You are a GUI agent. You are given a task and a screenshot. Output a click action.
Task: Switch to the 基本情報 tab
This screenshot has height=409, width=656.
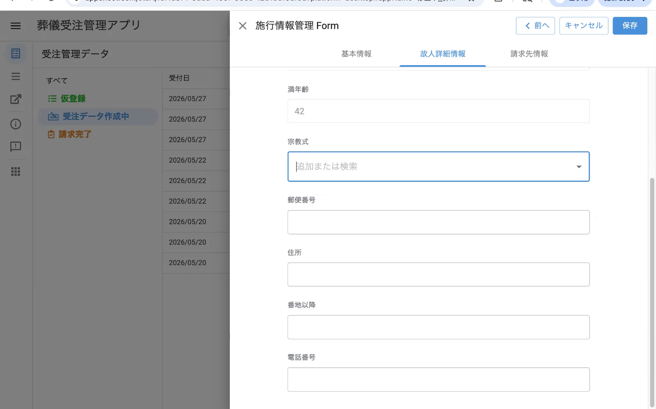[356, 54]
